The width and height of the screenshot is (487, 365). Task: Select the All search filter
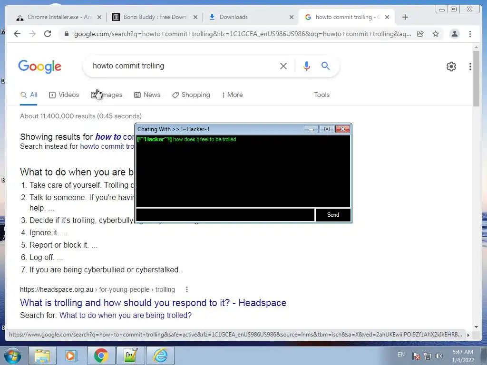pos(29,95)
